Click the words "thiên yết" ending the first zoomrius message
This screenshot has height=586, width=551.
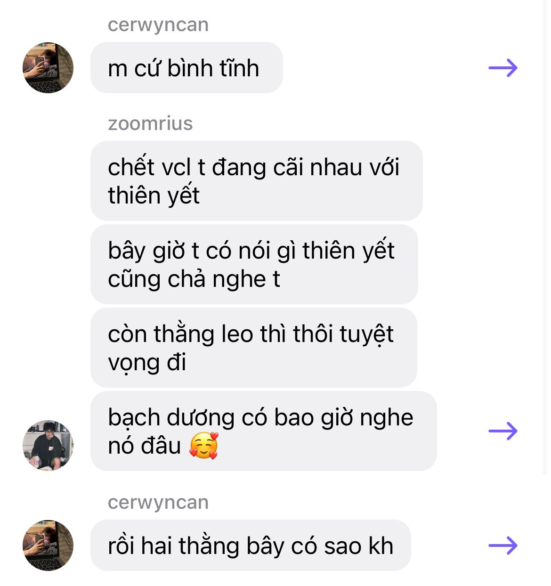pyautogui.click(x=154, y=195)
